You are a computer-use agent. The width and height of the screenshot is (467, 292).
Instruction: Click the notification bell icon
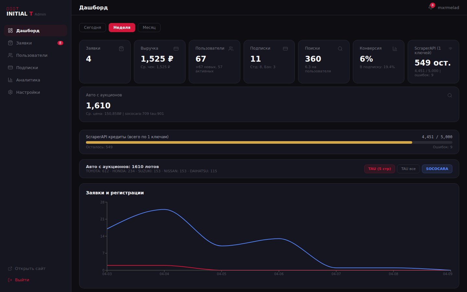pyautogui.click(x=431, y=7)
